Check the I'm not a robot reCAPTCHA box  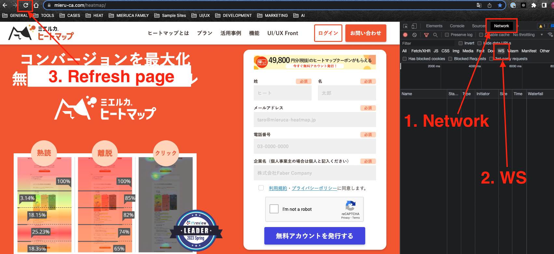[x=274, y=209]
